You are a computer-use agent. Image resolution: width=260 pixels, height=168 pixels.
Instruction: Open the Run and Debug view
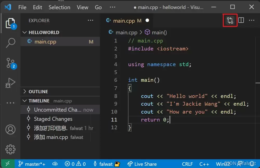10,83
